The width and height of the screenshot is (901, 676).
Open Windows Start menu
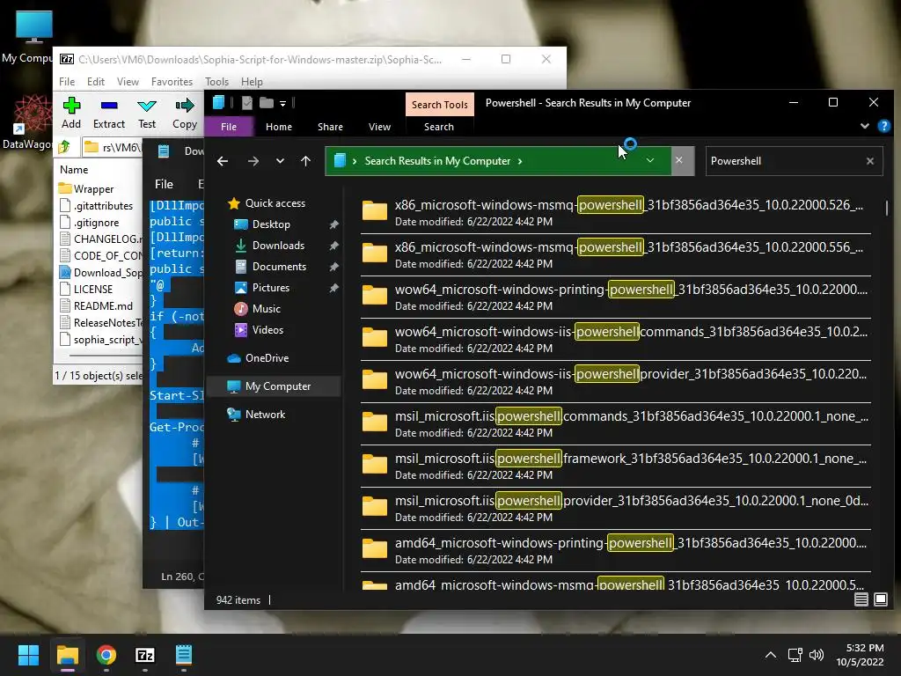(x=28, y=655)
